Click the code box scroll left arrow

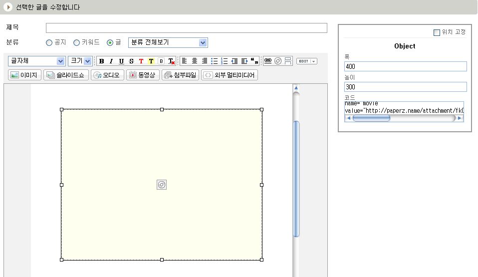click(349, 118)
